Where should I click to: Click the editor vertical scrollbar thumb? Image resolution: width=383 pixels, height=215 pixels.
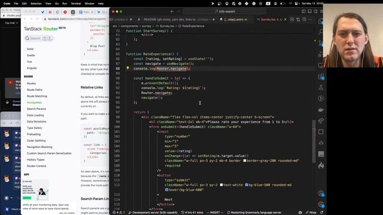tap(314, 142)
